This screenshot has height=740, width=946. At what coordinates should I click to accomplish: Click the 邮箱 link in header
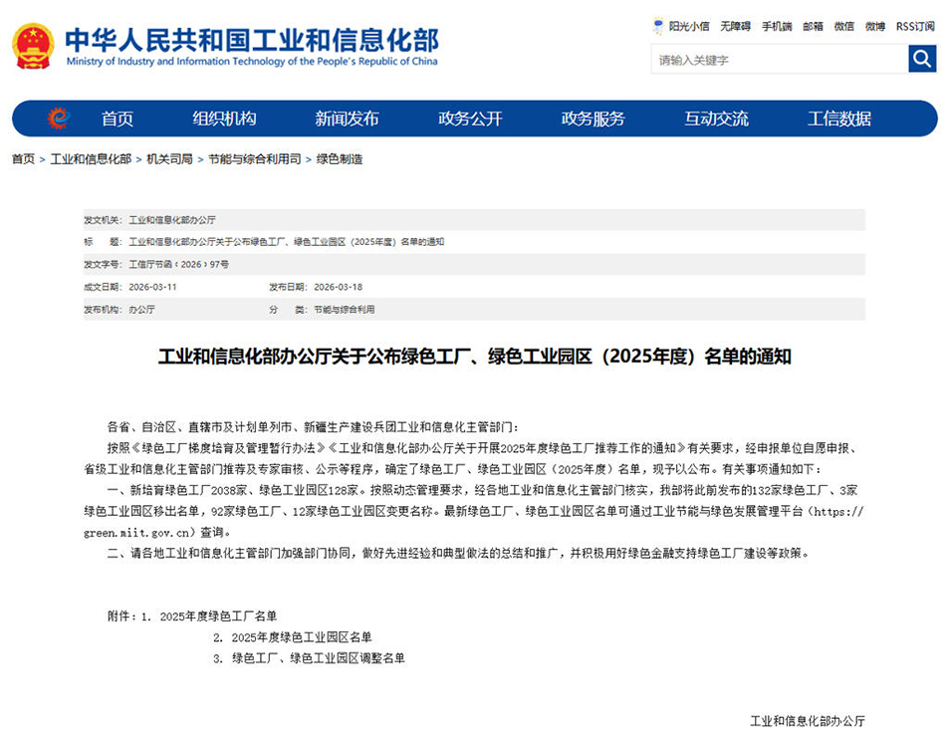pyautogui.click(x=813, y=27)
